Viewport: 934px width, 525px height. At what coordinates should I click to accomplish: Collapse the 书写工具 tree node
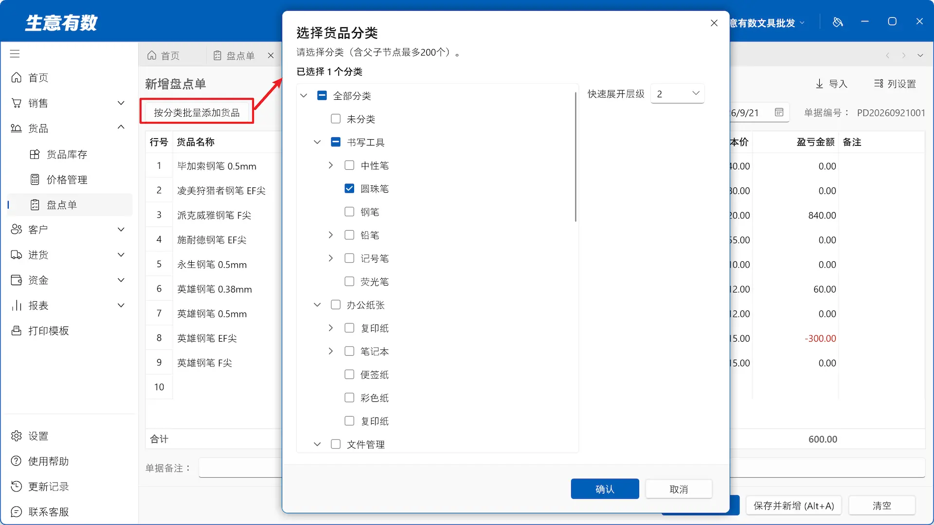point(317,142)
